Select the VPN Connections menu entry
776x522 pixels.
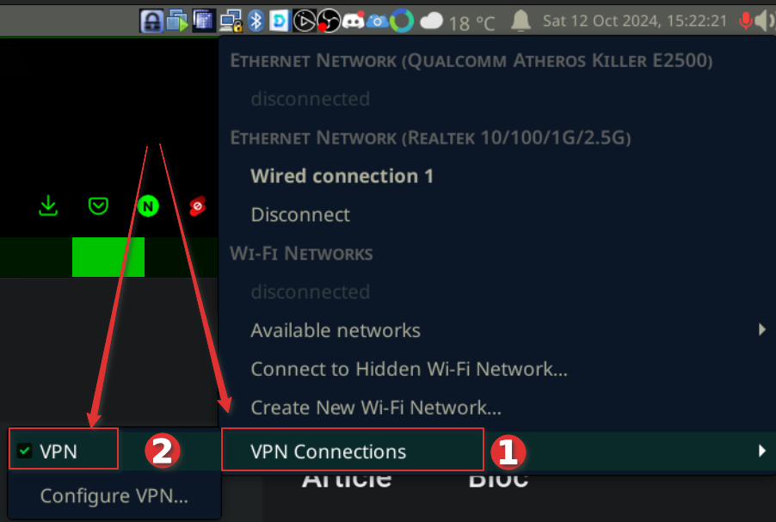[328, 451]
